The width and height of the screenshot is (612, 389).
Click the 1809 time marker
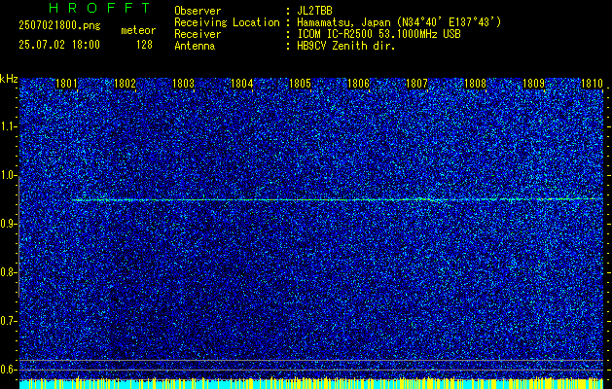[x=533, y=84]
